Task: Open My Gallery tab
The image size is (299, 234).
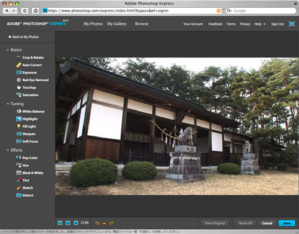Action: click(117, 24)
